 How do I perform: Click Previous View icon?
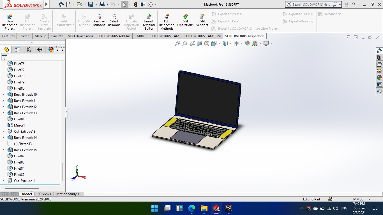point(192,43)
